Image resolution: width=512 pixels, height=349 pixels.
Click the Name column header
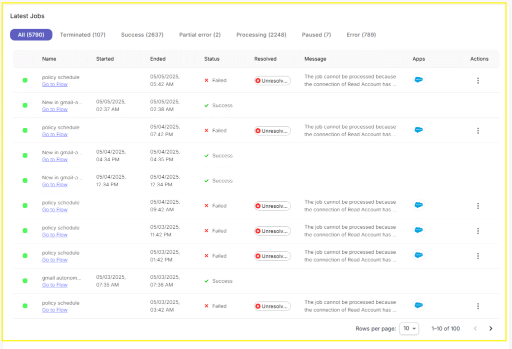49,59
